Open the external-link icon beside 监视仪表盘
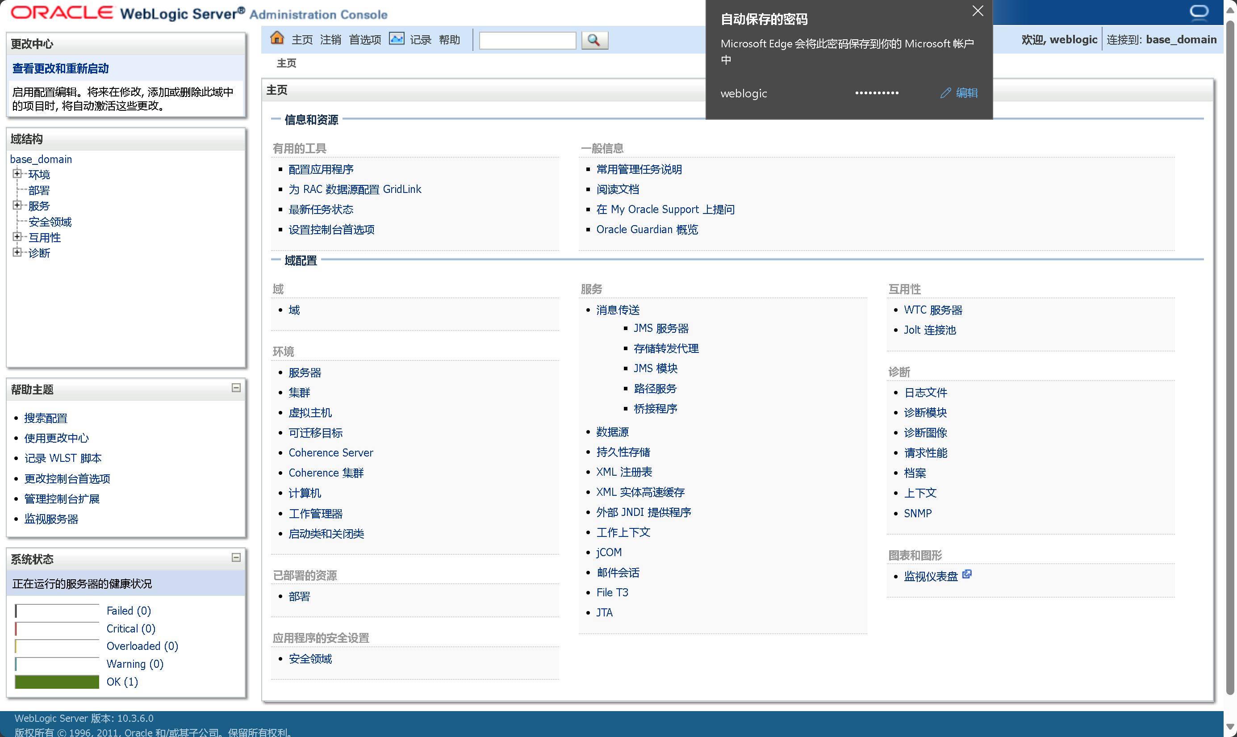 pyautogui.click(x=966, y=574)
